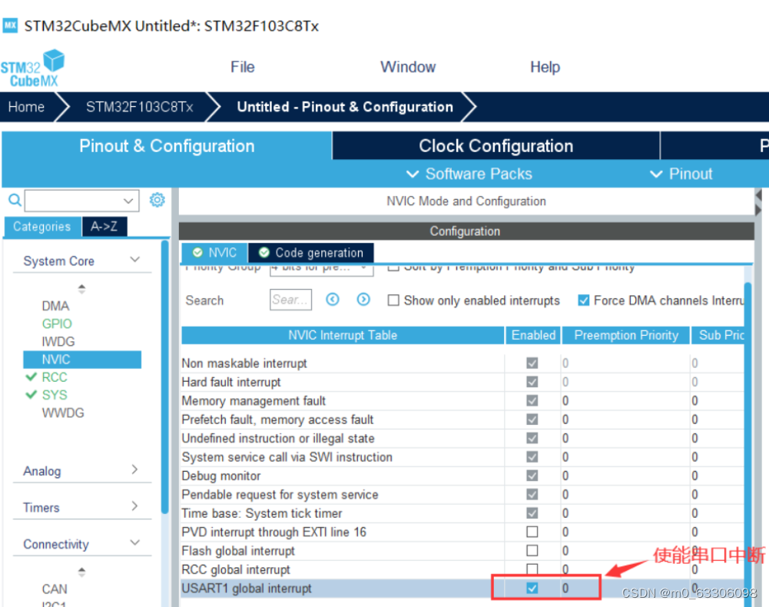
Task: Enable PVD interrupt through EXTI line 16
Action: pos(532,532)
